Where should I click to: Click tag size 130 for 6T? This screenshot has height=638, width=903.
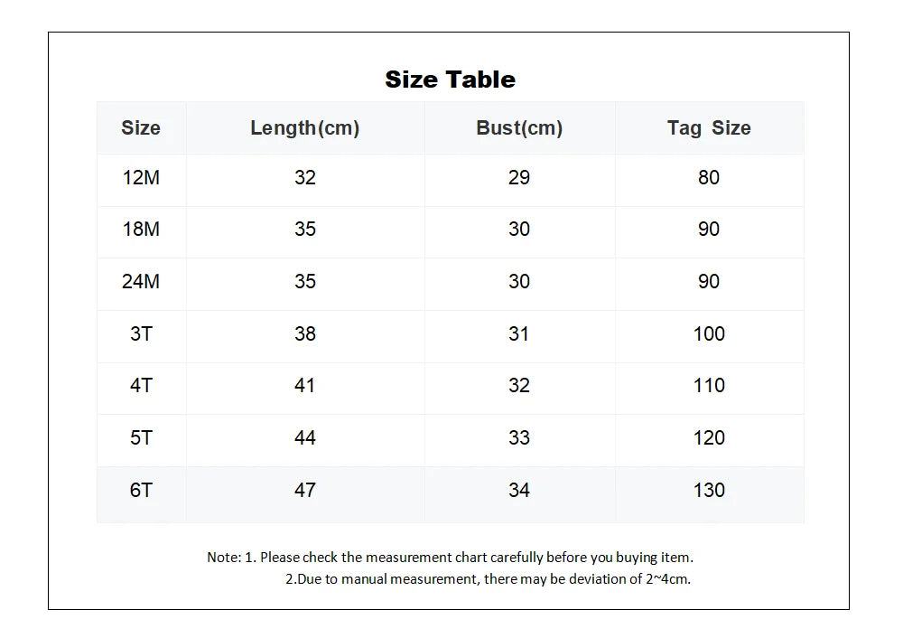tap(708, 491)
